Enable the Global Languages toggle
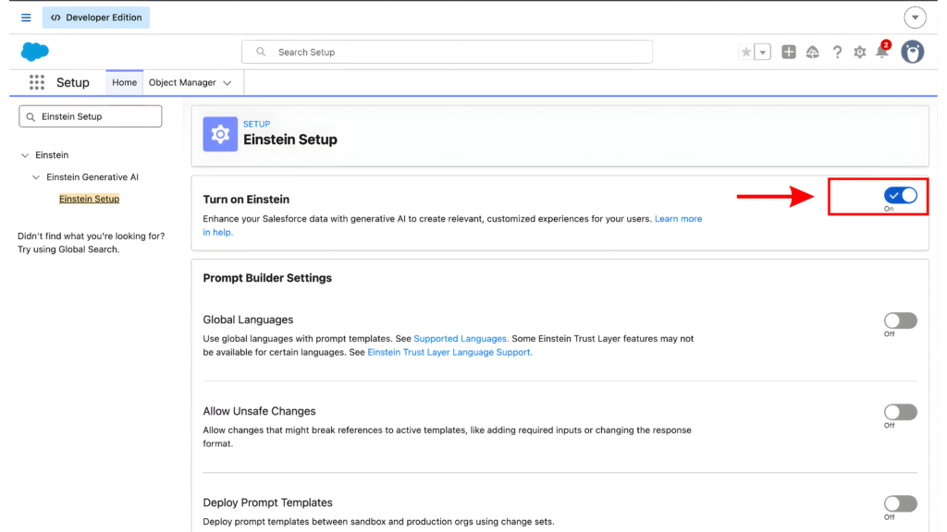947x532 pixels. (x=900, y=320)
